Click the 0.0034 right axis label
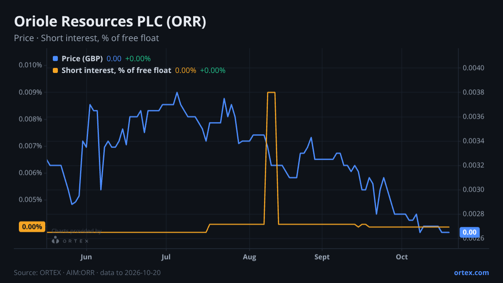This screenshot has height=283, width=503. [474, 141]
